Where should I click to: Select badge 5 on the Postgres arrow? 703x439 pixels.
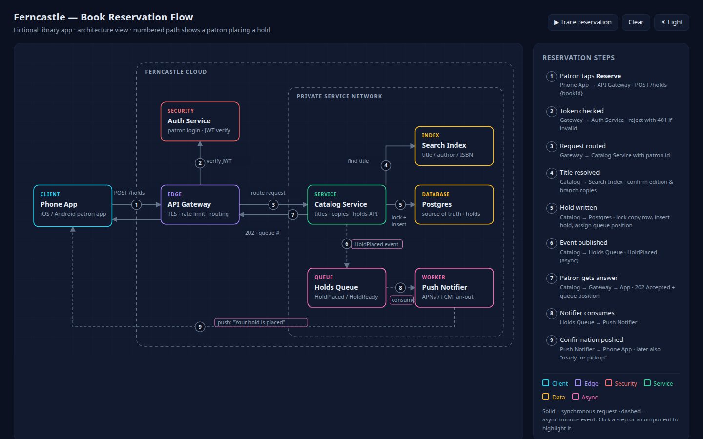click(400, 205)
